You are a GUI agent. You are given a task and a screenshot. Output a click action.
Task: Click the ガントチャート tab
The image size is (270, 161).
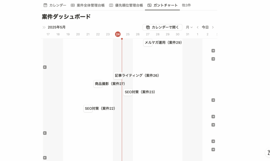162,5
